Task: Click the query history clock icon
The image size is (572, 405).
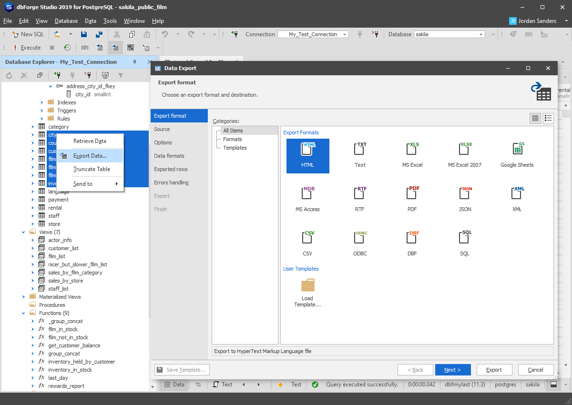Action: pos(67,48)
